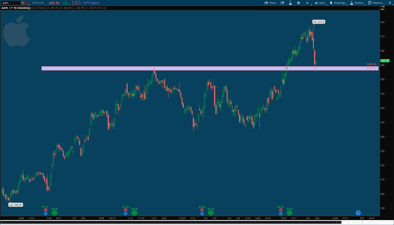Click the May $0.27 dividend icon
Viewport: 394px width, 225px height.
pos(289,213)
